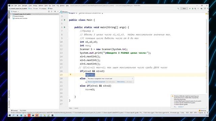Viewport: 216px width, 121px height.
Task: Click inspection warning indicator at editor top right
Action: click(x=206, y=14)
